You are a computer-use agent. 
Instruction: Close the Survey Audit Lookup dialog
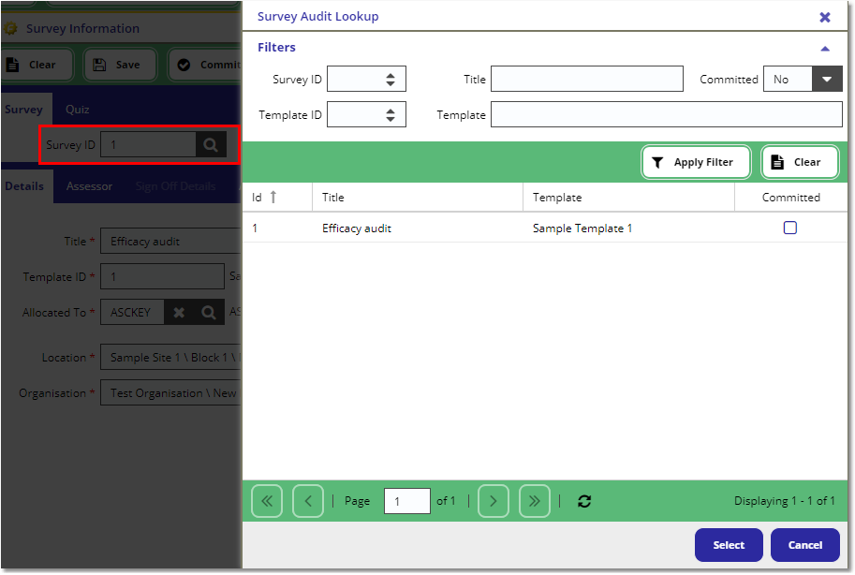[x=824, y=17]
